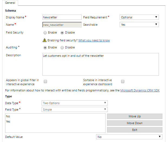
Task: Check Appears in global filter checkbox
Action: pyautogui.click(x=45, y=81)
